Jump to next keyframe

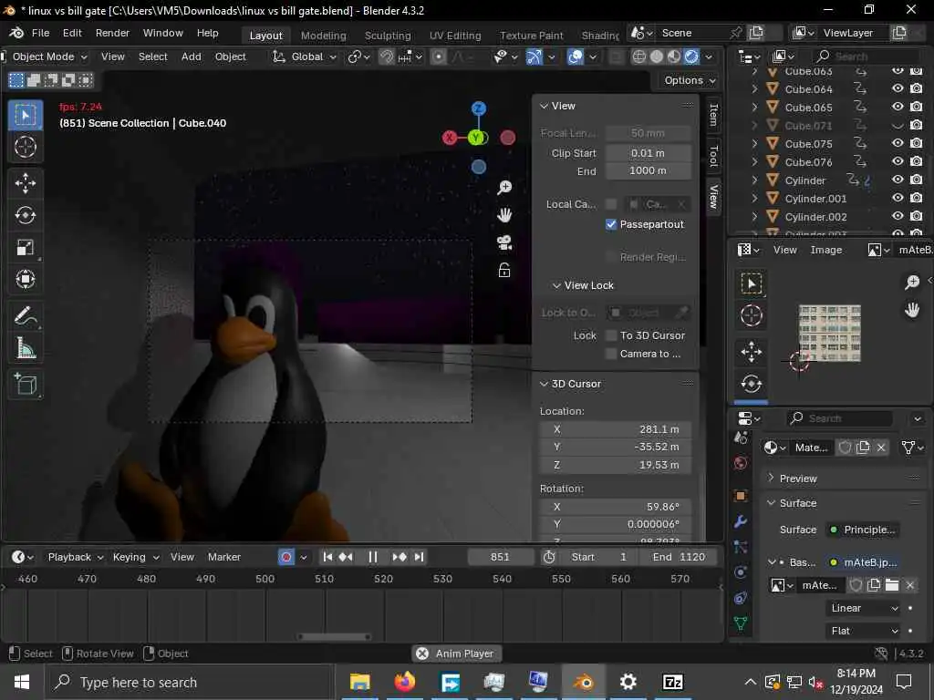coord(400,557)
